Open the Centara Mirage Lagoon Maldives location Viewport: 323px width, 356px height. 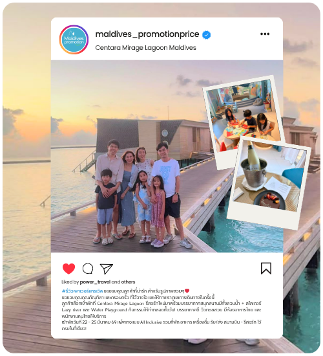(145, 48)
